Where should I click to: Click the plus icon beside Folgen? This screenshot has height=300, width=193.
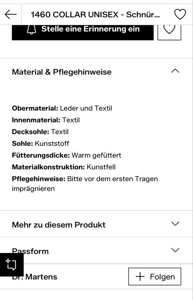(140, 277)
